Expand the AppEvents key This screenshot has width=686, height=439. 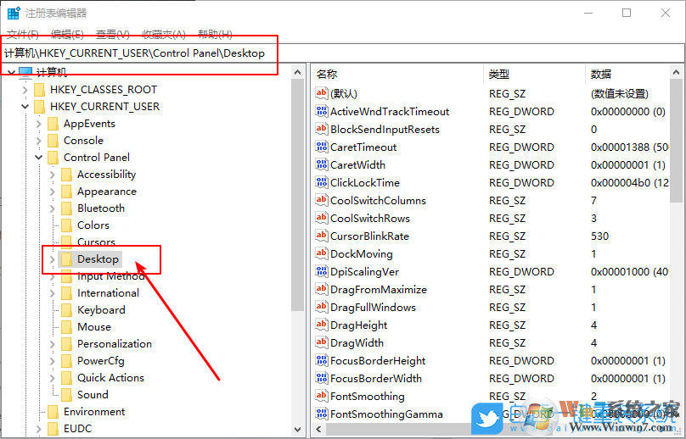(x=39, y=124)
